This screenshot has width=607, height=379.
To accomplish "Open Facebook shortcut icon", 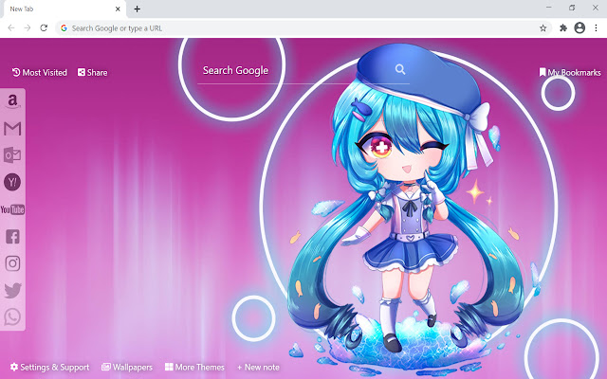I will click(12, 236).
